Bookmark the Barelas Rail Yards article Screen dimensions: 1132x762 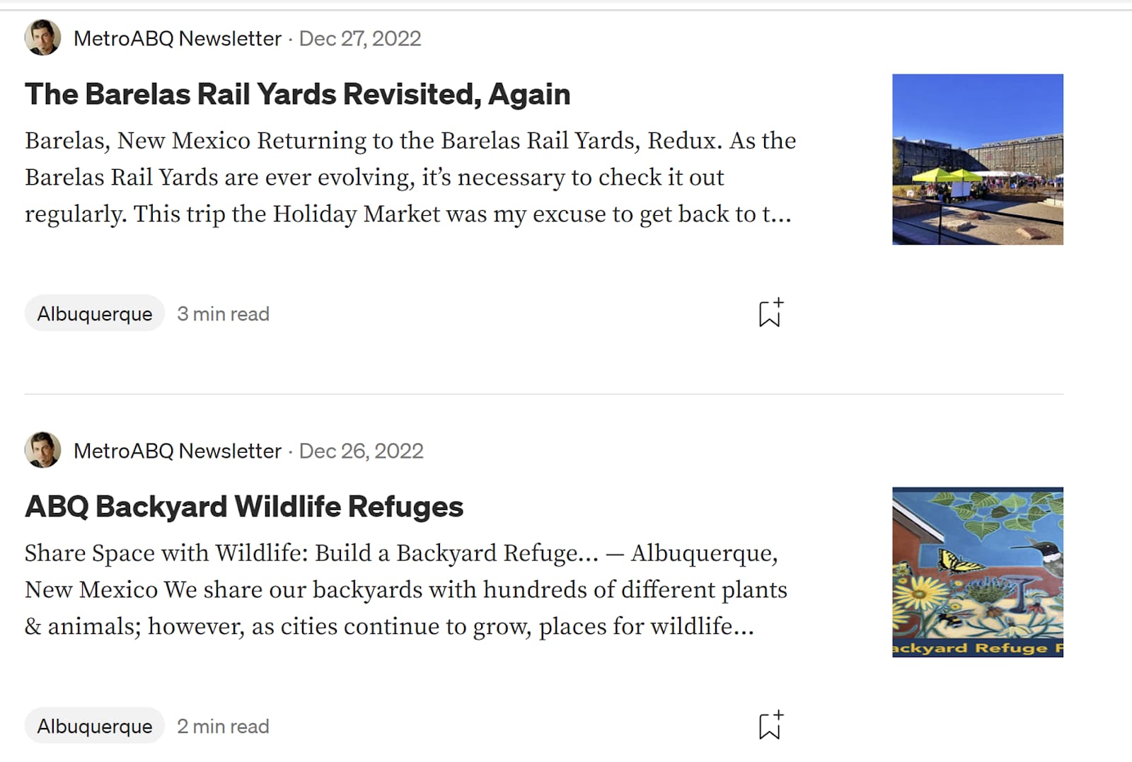tap(770, 313)
